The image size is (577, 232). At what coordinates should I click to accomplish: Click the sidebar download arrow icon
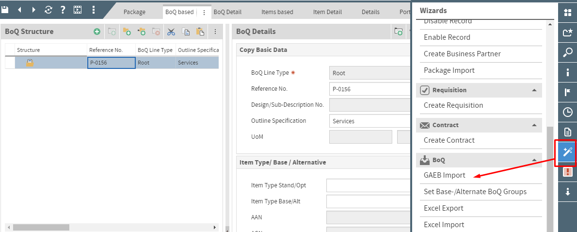pyautogui.click(x=567, y=192)
